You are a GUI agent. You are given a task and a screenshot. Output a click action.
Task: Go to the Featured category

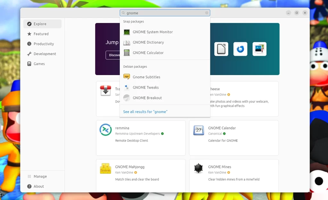43,34
